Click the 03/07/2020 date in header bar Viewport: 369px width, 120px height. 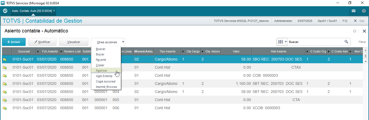point(305,21)
